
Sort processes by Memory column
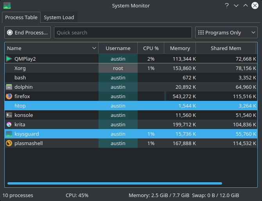[x=180, y=48]
